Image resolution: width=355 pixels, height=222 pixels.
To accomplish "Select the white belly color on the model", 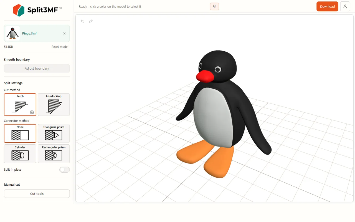I will (213, 118).
